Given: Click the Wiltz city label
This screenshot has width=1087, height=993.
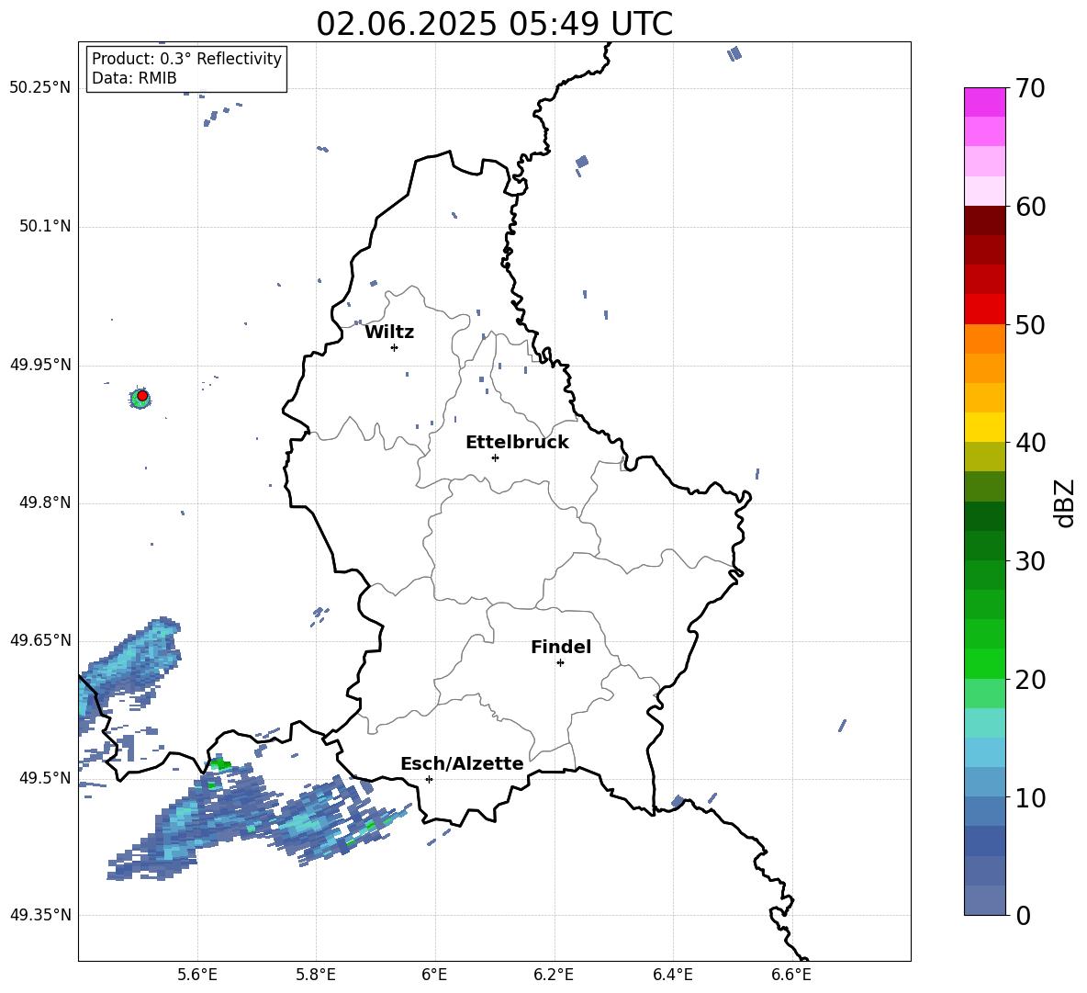Looking at the screenshot, I should click(x=389, y=333).
